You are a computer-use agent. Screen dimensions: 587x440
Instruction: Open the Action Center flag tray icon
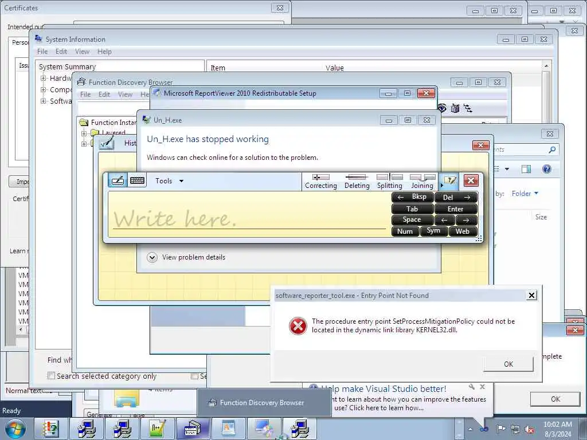pos(501,429)
